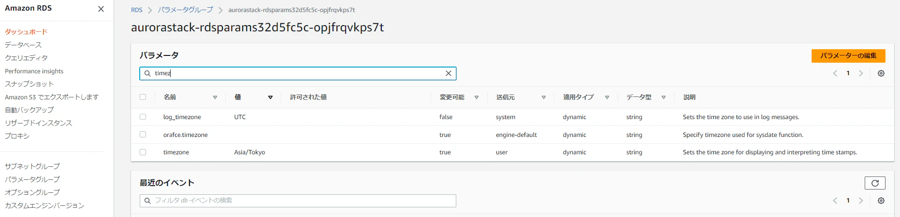
Task: Open parameters table preferences gear
Action: click(881, 73)
